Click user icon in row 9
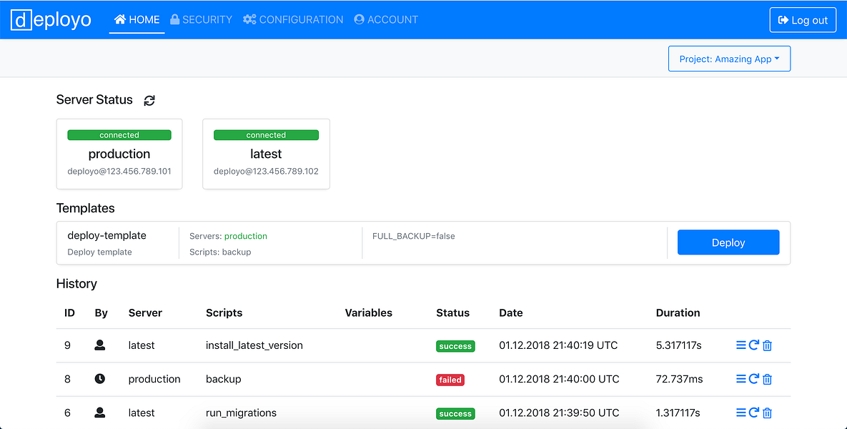Viewport: 847px width, 429px height. (x=100, y=345)
